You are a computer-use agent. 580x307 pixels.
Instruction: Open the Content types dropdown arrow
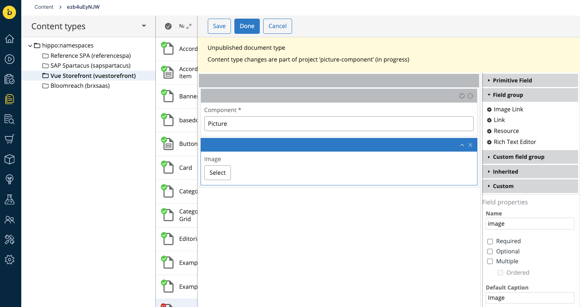coord(144,26)
